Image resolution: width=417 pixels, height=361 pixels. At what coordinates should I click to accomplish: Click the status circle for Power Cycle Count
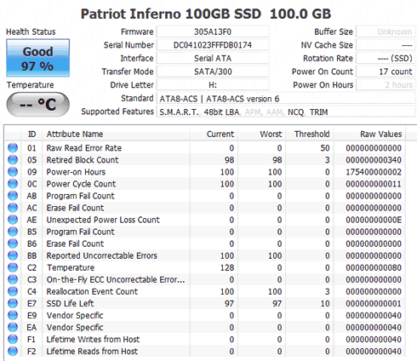(13, 184)
